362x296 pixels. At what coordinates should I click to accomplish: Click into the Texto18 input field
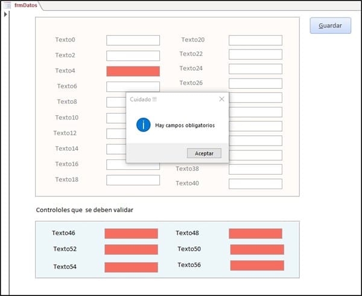133,180
